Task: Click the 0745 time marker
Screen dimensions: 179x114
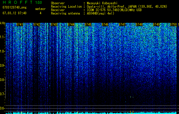Action: (x=88, y=25)
